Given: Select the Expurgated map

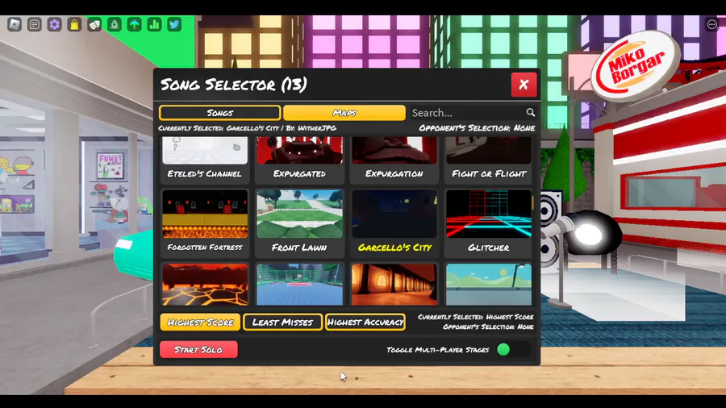Looking at the screenshot, I should [x=299, y=160].
